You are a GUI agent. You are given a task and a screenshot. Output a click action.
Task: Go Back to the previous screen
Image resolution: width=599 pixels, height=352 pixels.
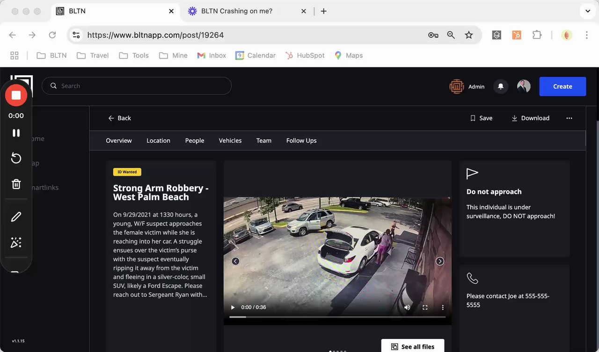click(x=119, y=118)
